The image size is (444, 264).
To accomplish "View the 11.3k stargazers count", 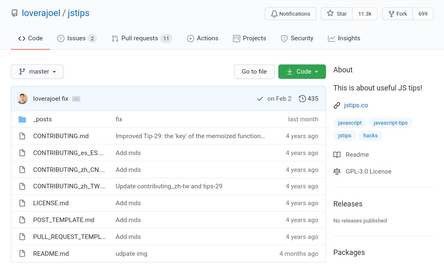I will tap(365, 14).
